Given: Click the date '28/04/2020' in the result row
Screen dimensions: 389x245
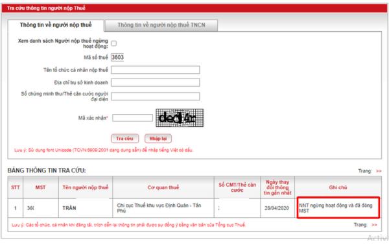Looking at the screenshot, I should pyautogui.click(x=277, y=208).
